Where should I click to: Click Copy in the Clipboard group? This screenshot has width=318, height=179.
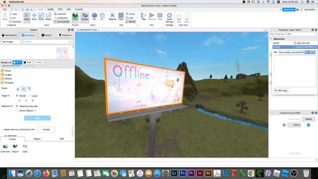pos(13,14)
